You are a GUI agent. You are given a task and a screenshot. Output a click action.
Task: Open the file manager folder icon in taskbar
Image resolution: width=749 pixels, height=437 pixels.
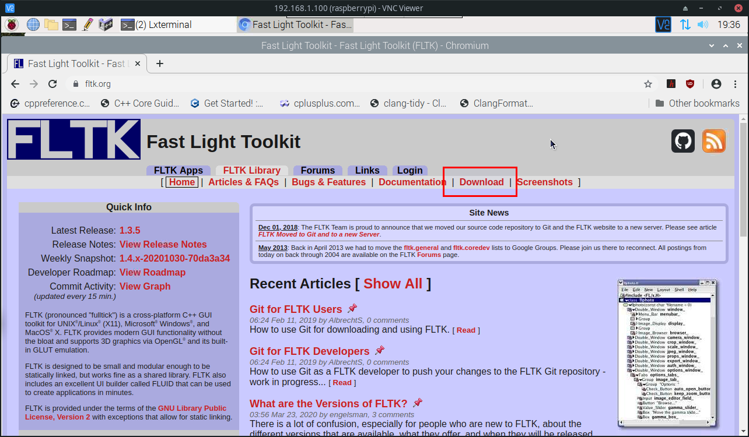51,24
